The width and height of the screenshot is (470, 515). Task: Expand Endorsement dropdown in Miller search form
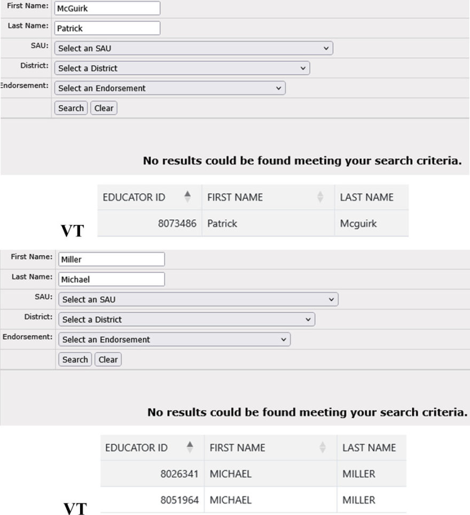tap(174, 340)
